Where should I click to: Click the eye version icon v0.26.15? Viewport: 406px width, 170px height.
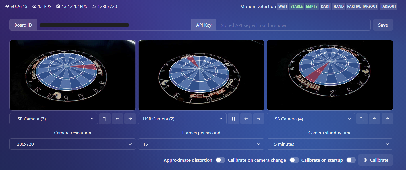(x=7, y=6)
